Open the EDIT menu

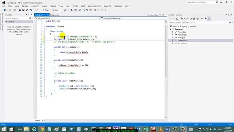point(10,6)
